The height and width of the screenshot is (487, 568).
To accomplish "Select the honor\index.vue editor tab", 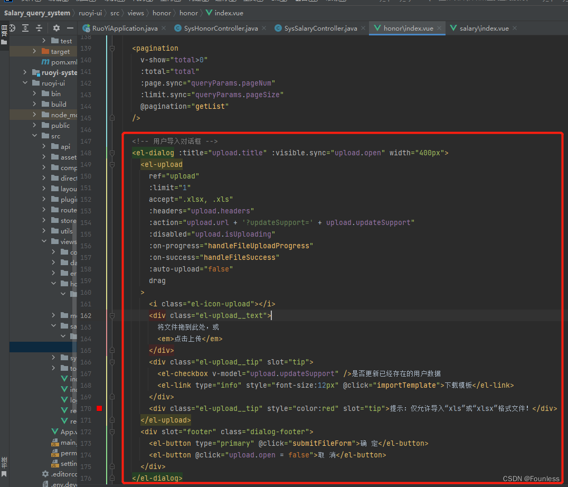I will click(408, 29).
